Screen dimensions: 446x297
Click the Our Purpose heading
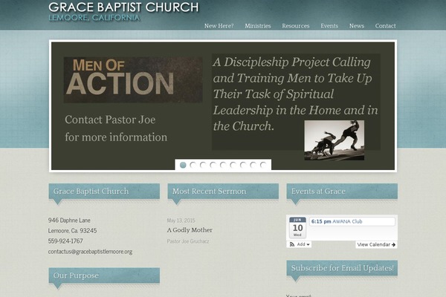click(x=76, y=275)
